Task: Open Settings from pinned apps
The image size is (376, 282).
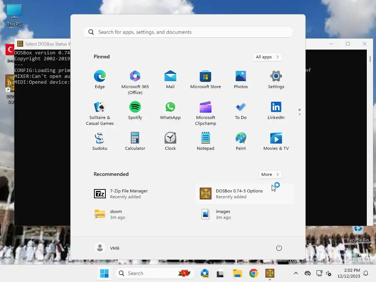Action: point(276,80)
